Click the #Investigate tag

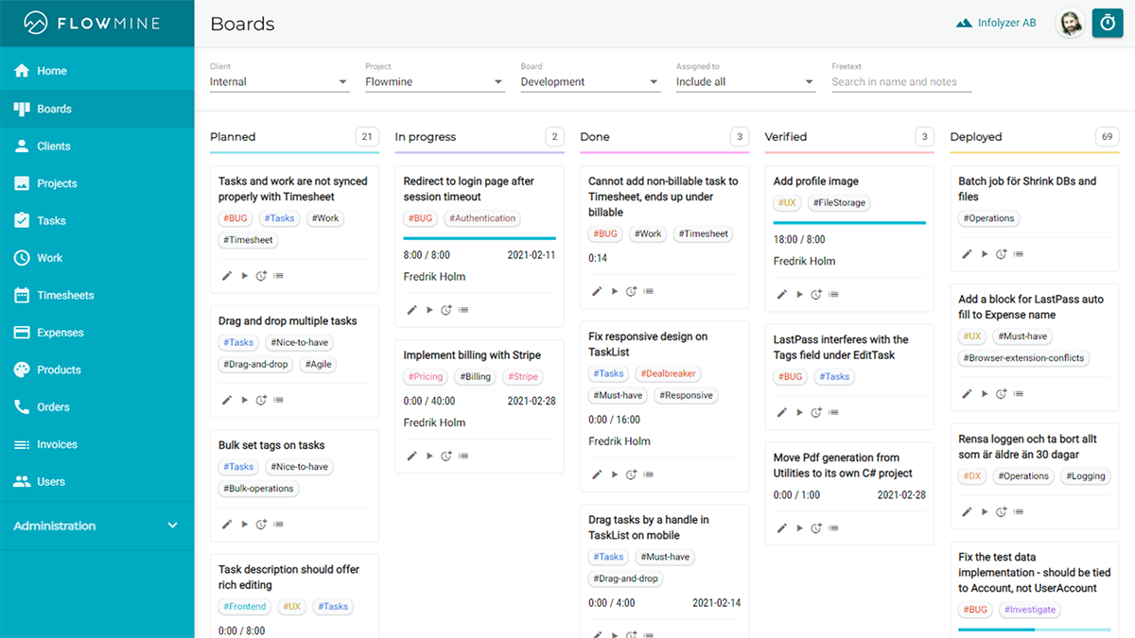[1030, 610]
